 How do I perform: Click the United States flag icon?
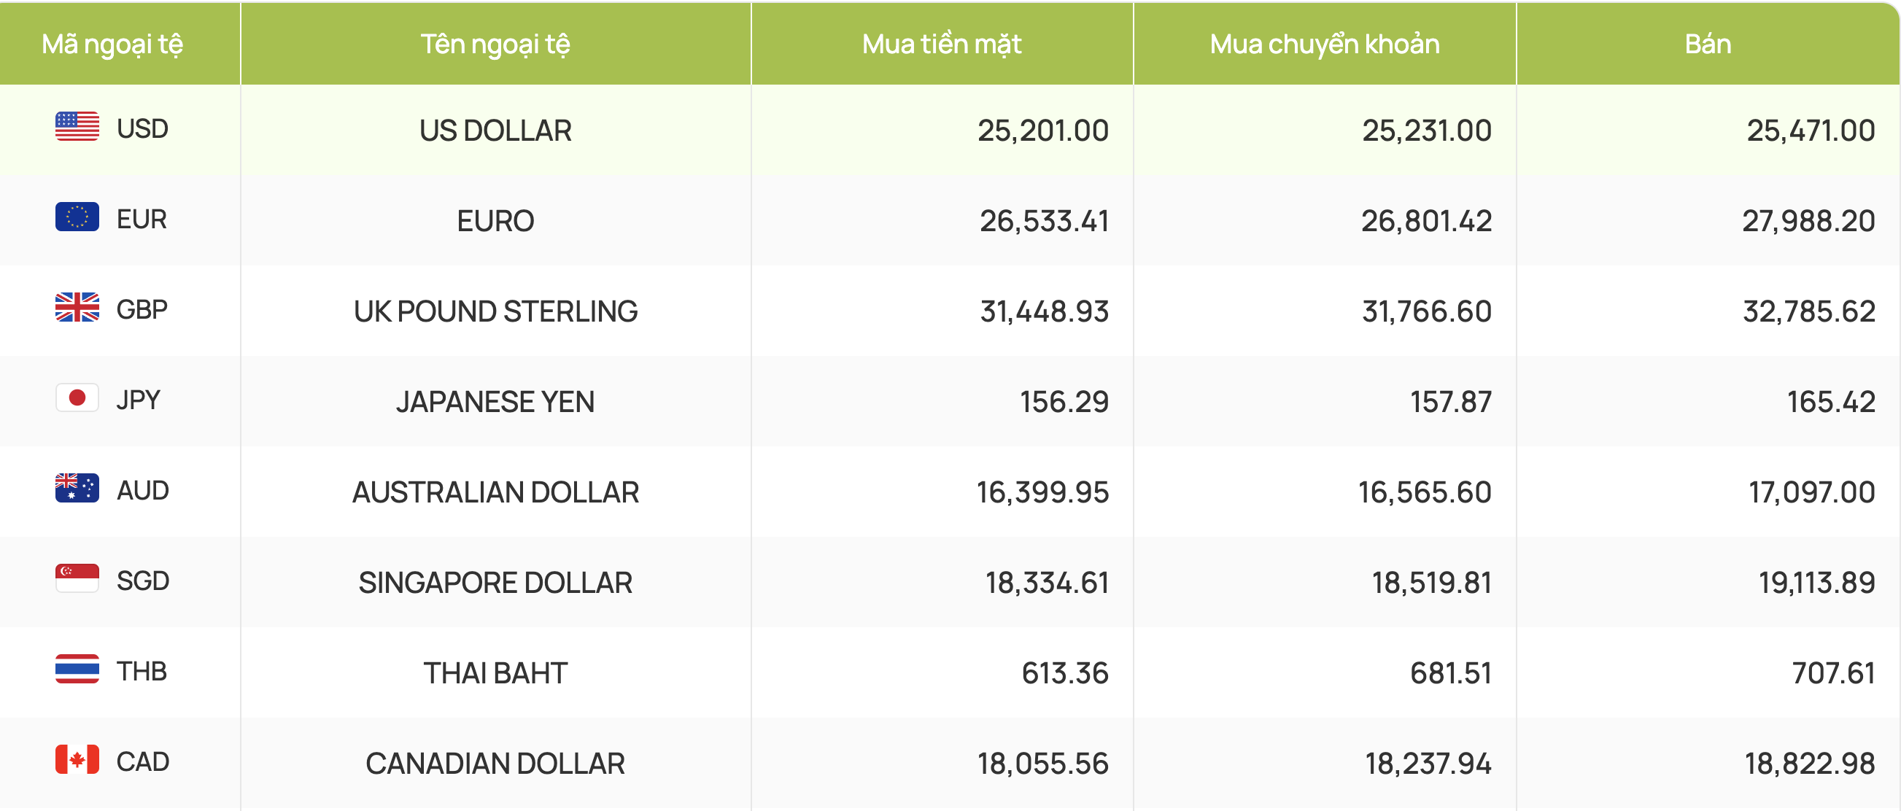tap(77, 127)
